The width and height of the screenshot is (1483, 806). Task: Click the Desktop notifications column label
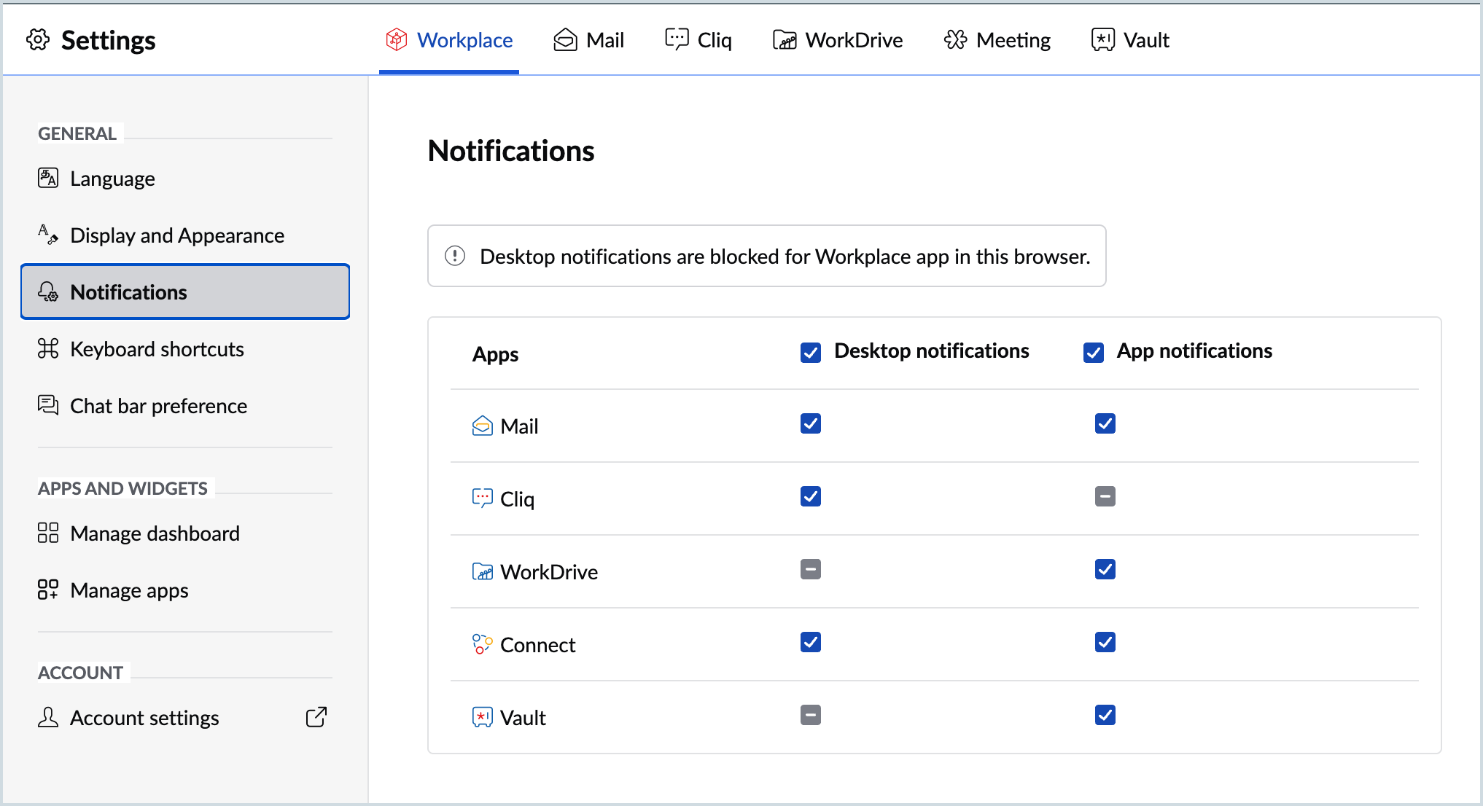[x=932, y=351]
